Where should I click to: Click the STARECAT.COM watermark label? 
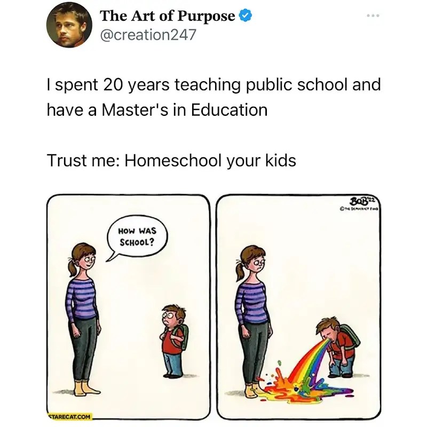click(x=70, y=417)
